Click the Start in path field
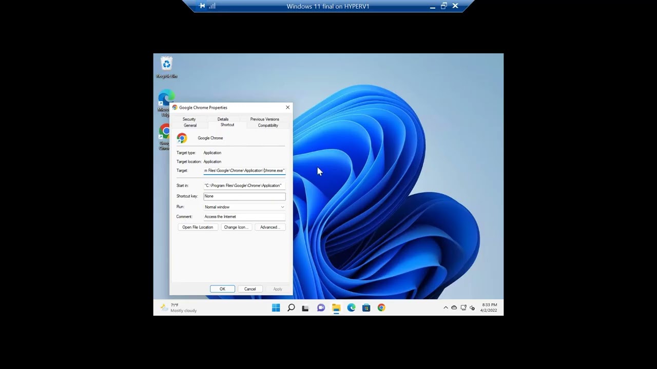The height and width of the screenshot is (369, 657). (244, 186)
